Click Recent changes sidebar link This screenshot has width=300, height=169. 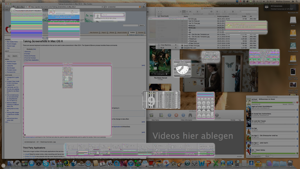pos(11,44)
